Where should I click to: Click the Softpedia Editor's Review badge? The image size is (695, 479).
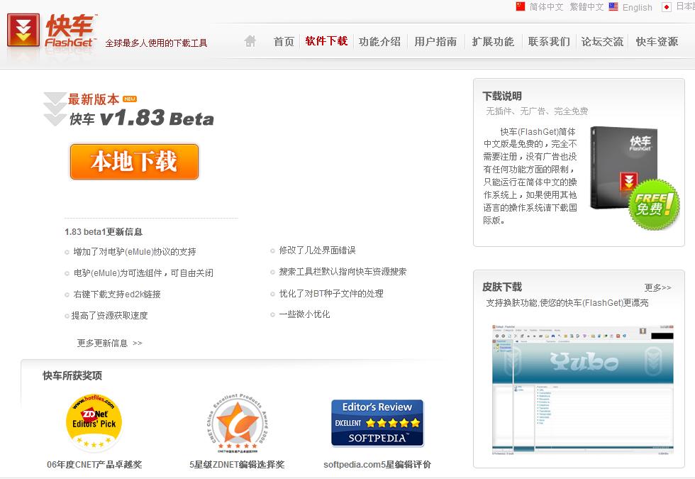click(377, 423)
